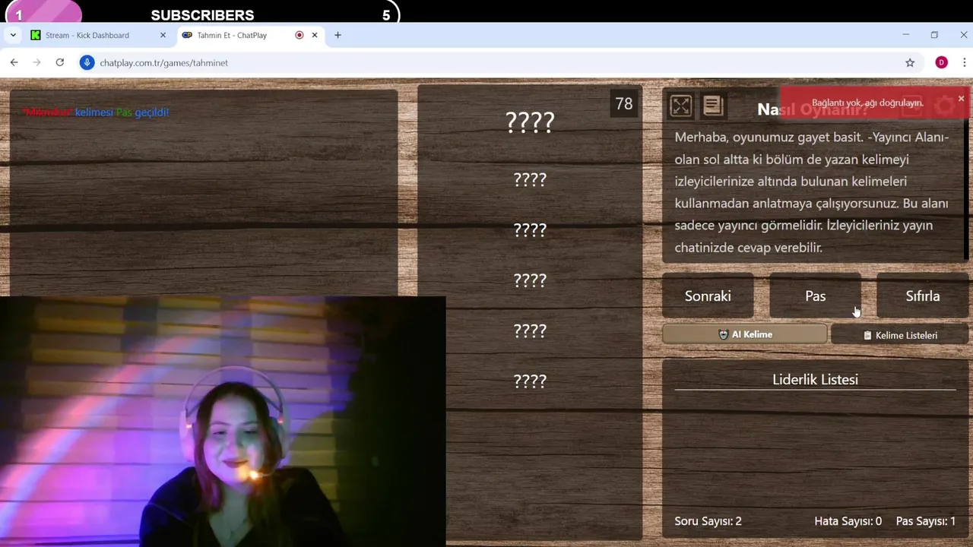Click the Pas button
This screenshot has width=973, height=547.
pyautogui.click(x=816, y=296)
